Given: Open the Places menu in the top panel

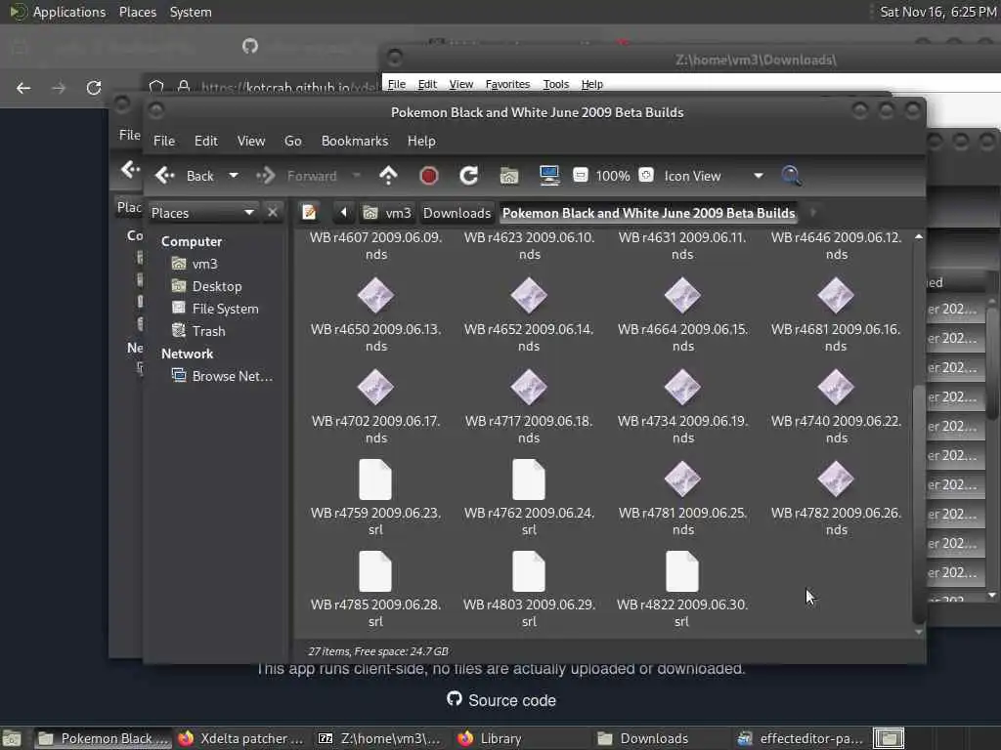Looking at the screenshot, I should (137, 12).
